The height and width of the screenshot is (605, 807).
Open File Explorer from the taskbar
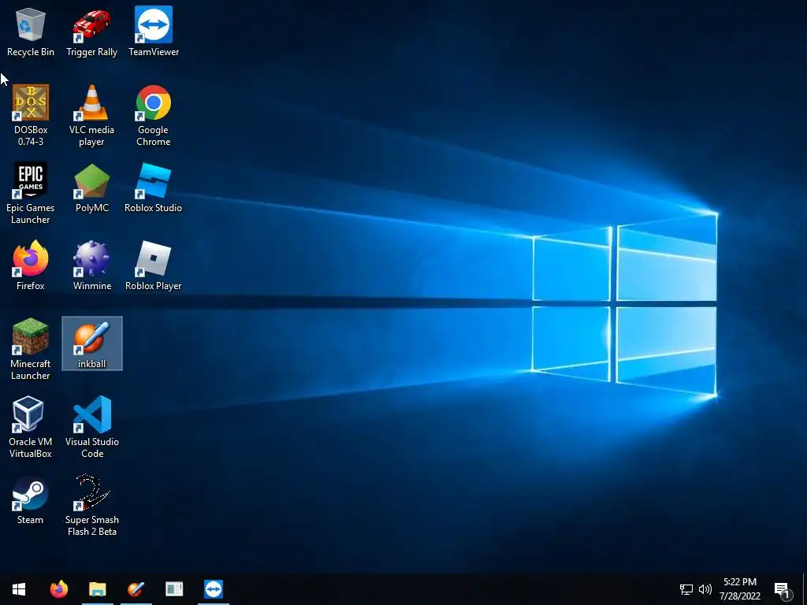tap(97, 589)
